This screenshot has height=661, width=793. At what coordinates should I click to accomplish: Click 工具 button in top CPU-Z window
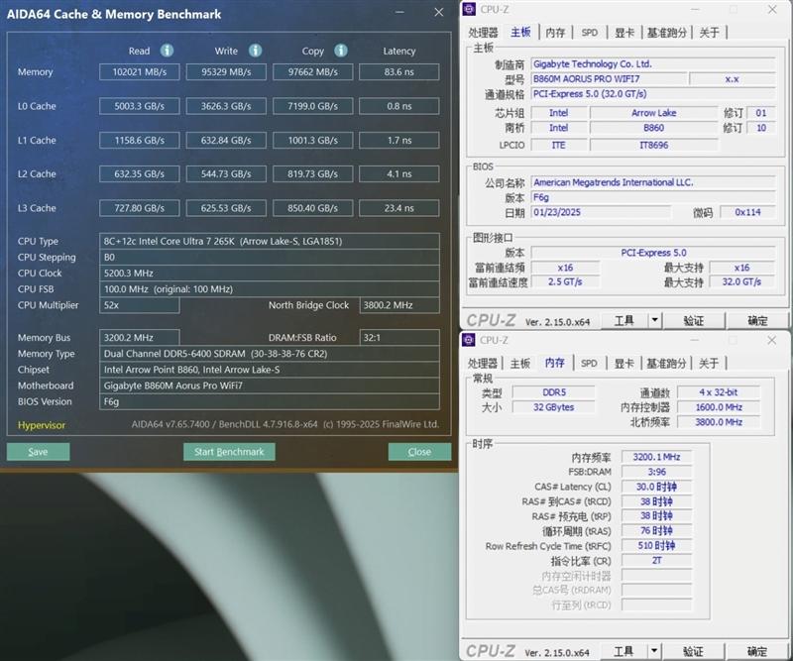pos(624,321)
